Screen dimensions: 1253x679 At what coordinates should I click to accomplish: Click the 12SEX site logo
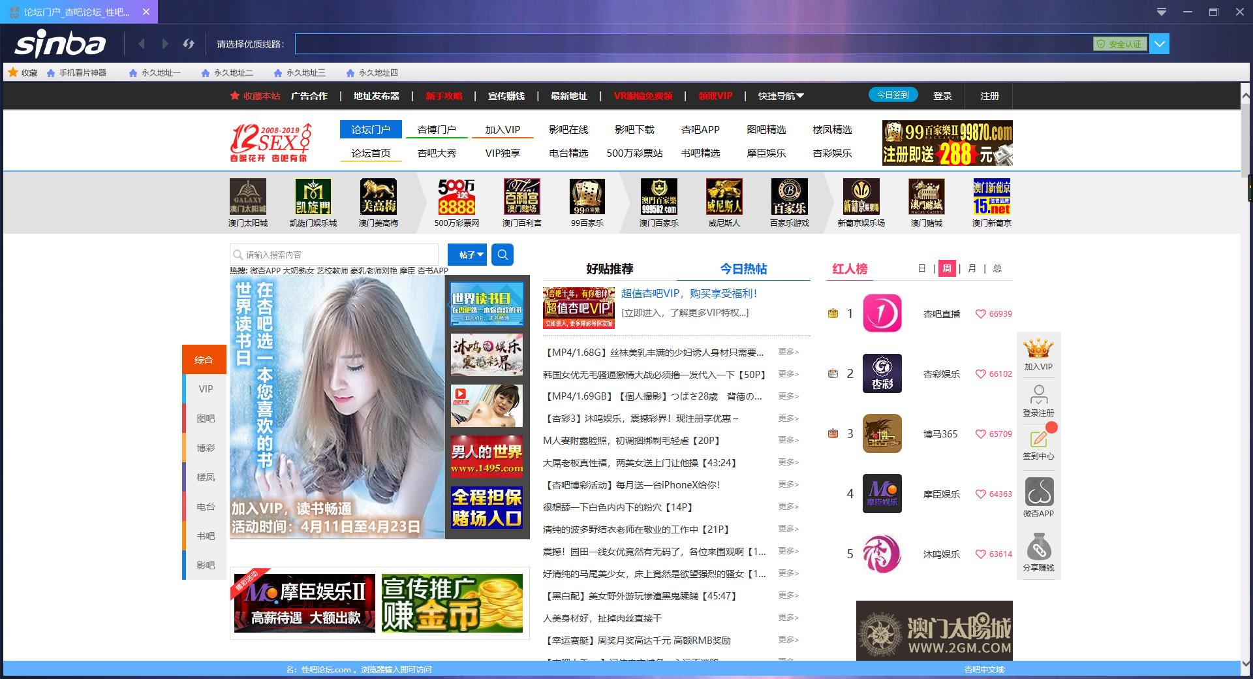coord(271,142)
